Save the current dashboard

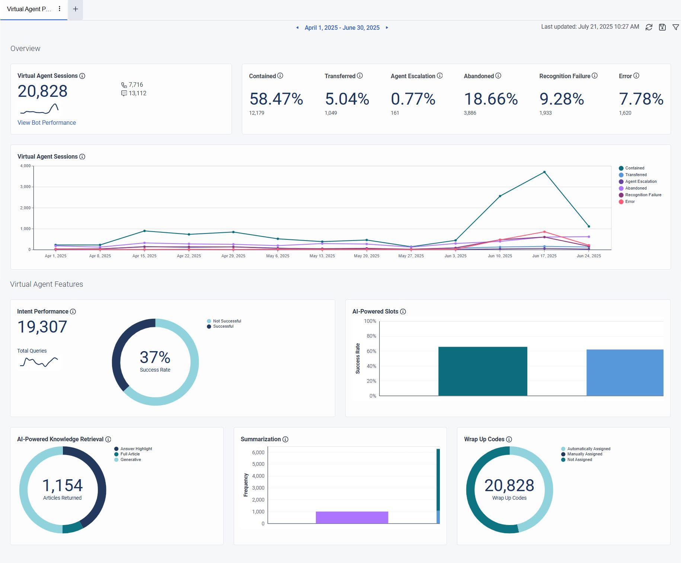click(662, 27)
